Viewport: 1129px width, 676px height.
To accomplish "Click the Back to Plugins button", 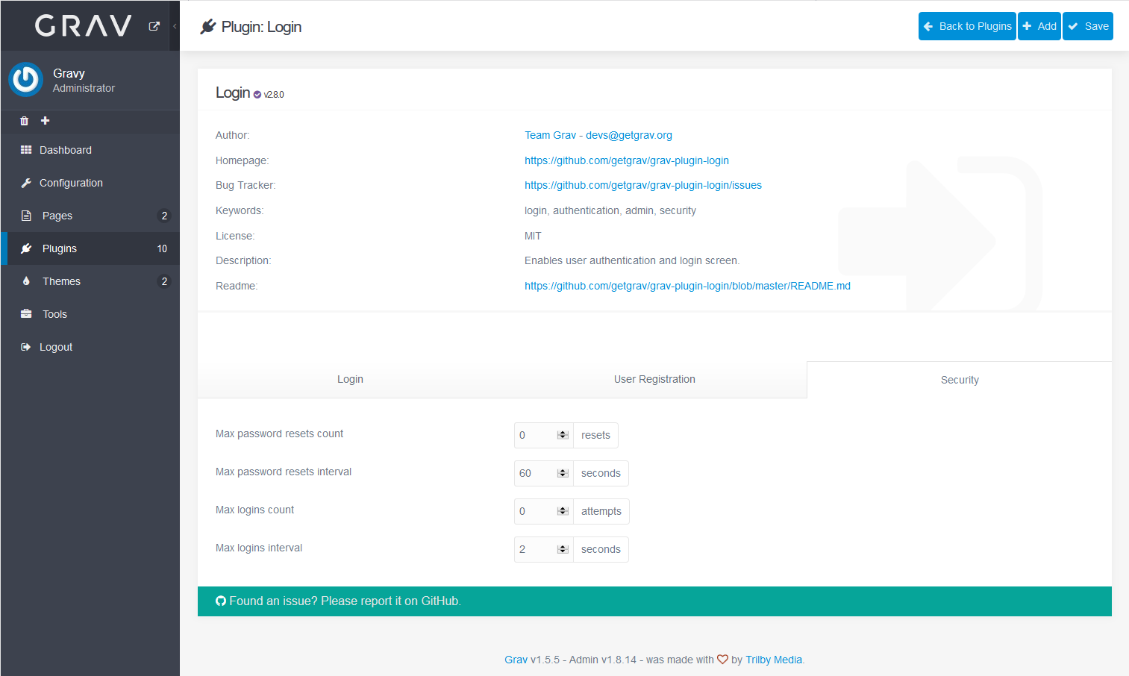I will 967,26.
